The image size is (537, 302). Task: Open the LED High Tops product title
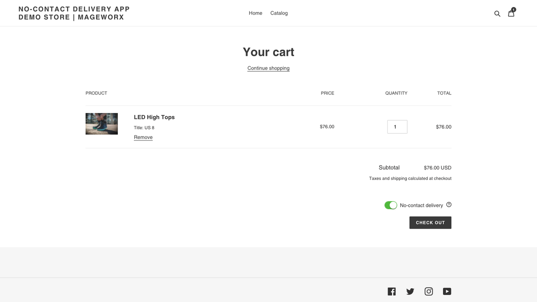154,117
